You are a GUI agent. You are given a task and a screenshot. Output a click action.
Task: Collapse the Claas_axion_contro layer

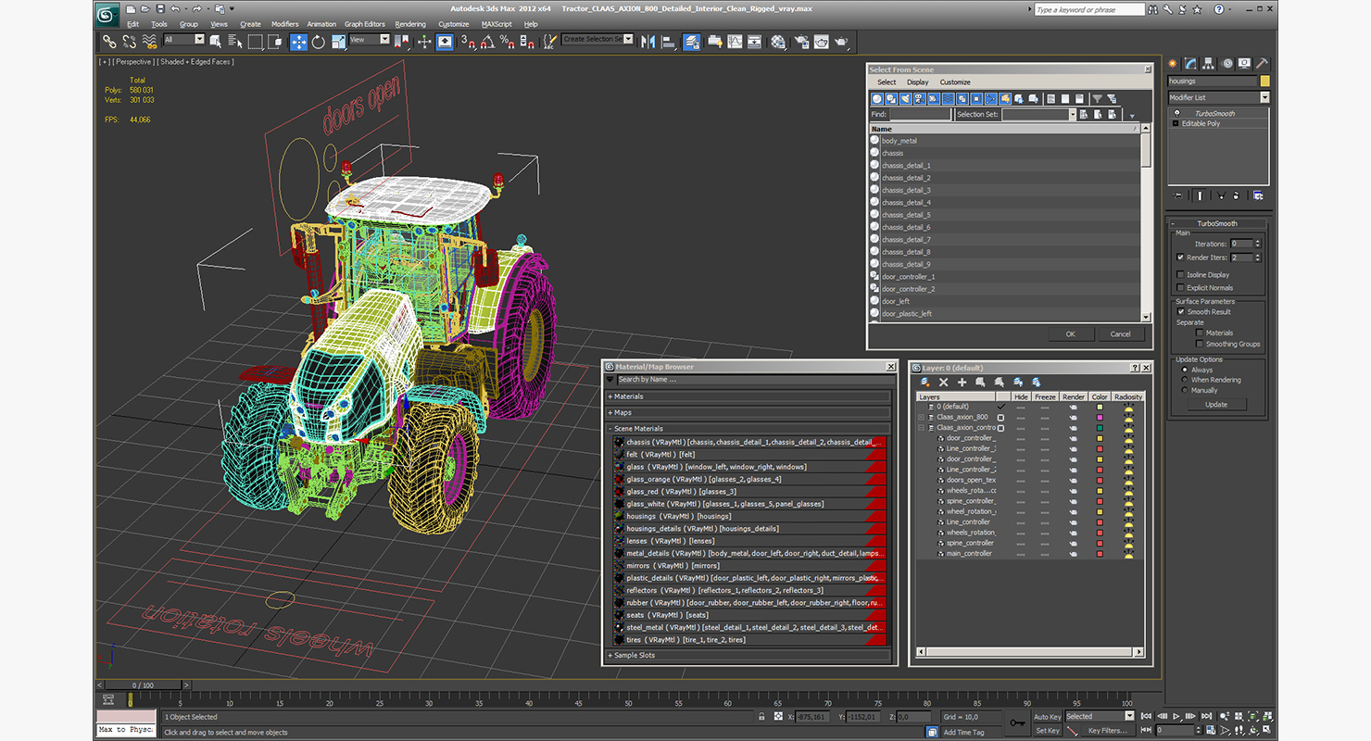tap(921, 428)
